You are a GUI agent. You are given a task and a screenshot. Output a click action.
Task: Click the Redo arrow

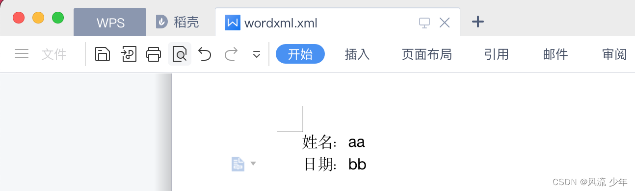click(231, 54)
